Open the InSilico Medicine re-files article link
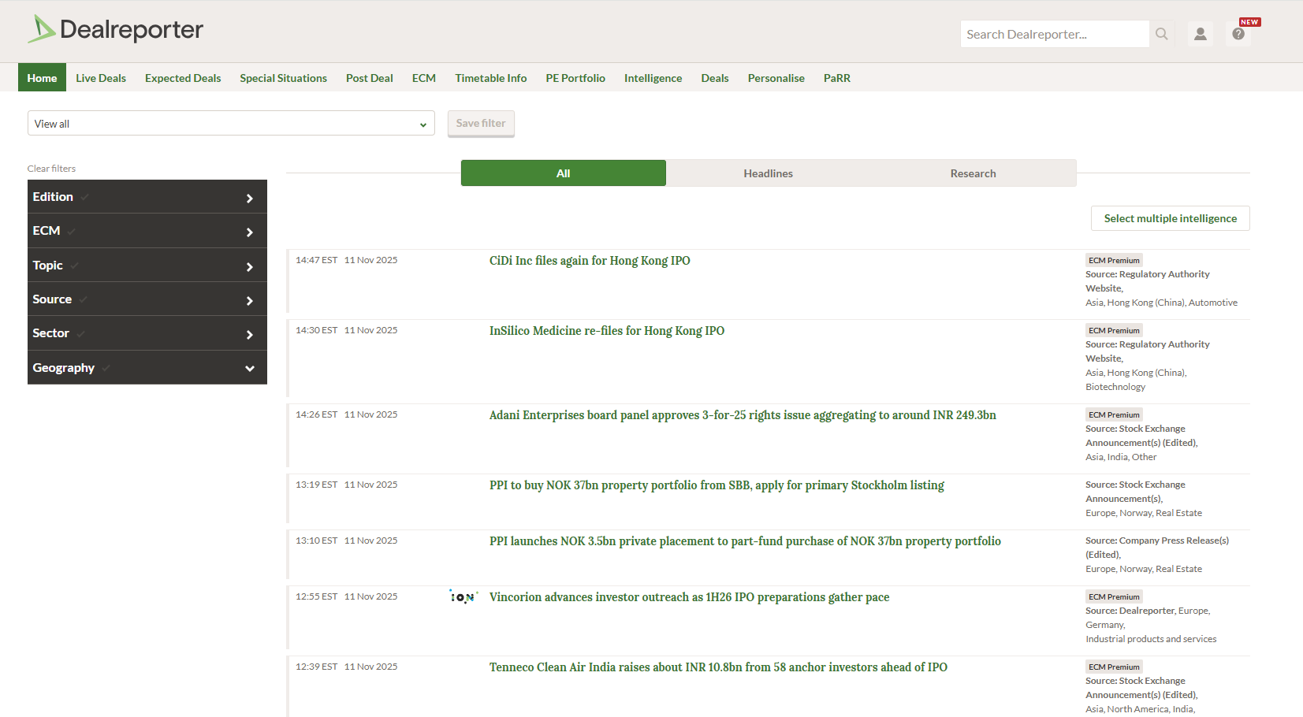 click(x=606, y=331)
